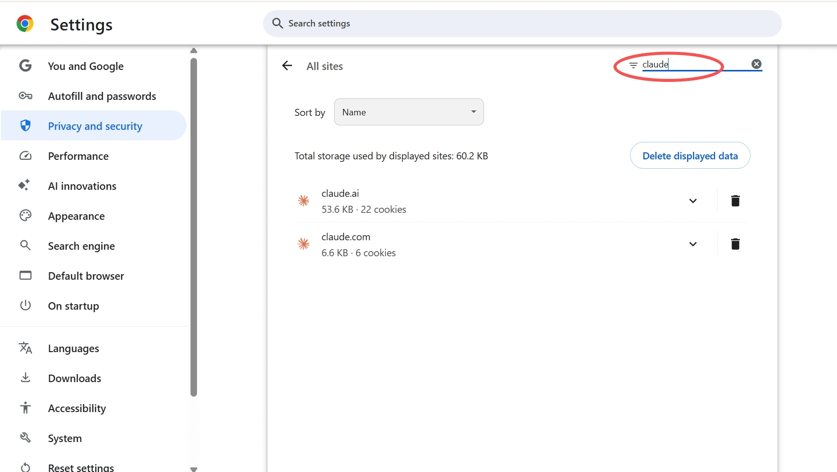The height and width of the screenshot is (472, 837).
Task: Click the download arrow icon
Action: [25, 378]
